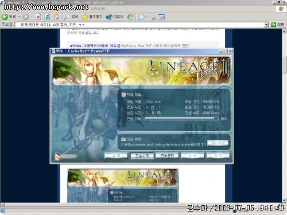The width and height of the screenshot is (287, 215).
Task: Click the IE page icon in status bar
Action: (x=3, y=211)
